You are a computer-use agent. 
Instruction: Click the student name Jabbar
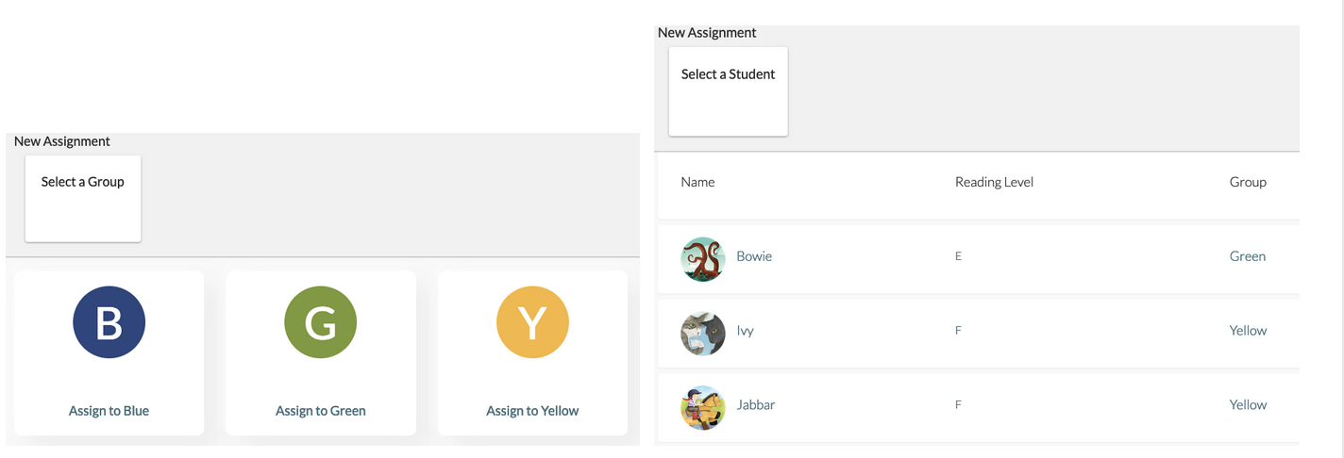tap(756, 404)
